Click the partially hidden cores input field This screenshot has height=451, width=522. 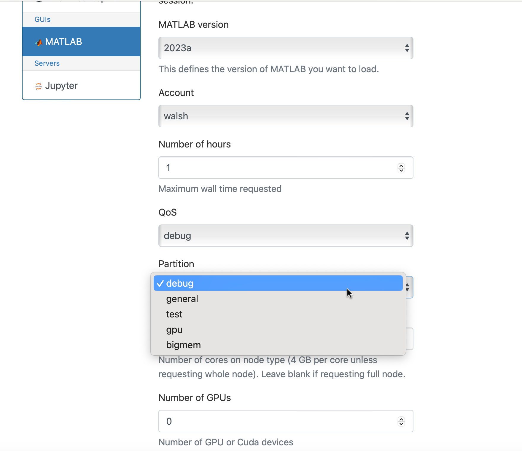point(410,339)
